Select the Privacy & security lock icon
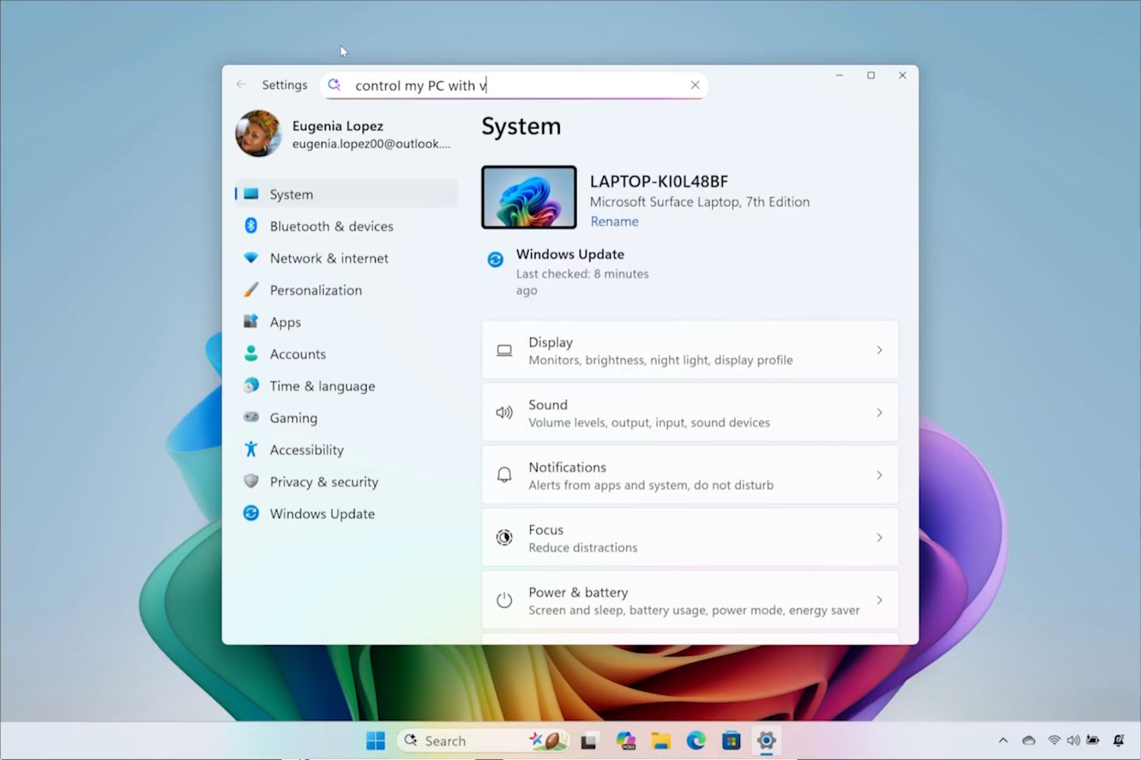 pyautogui.click(x=251, y=481)
